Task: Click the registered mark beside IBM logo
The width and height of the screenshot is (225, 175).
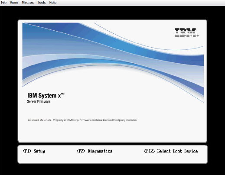Action: coord(198,36)
